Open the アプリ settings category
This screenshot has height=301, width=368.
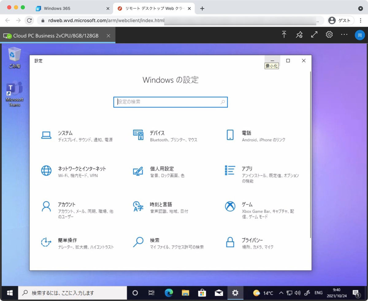pos(262,174)
